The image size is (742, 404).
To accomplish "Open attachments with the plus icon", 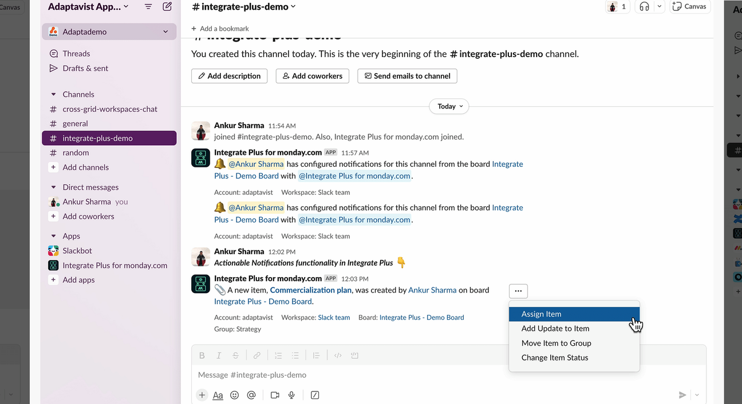I will click(x=202, y=395).
